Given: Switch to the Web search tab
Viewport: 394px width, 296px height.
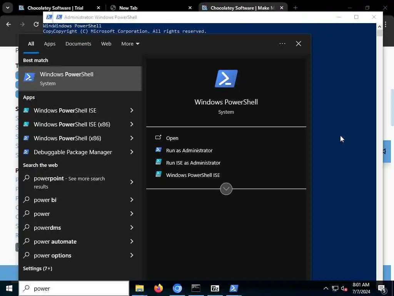Looking at the screenshot, I should [106, 44].
